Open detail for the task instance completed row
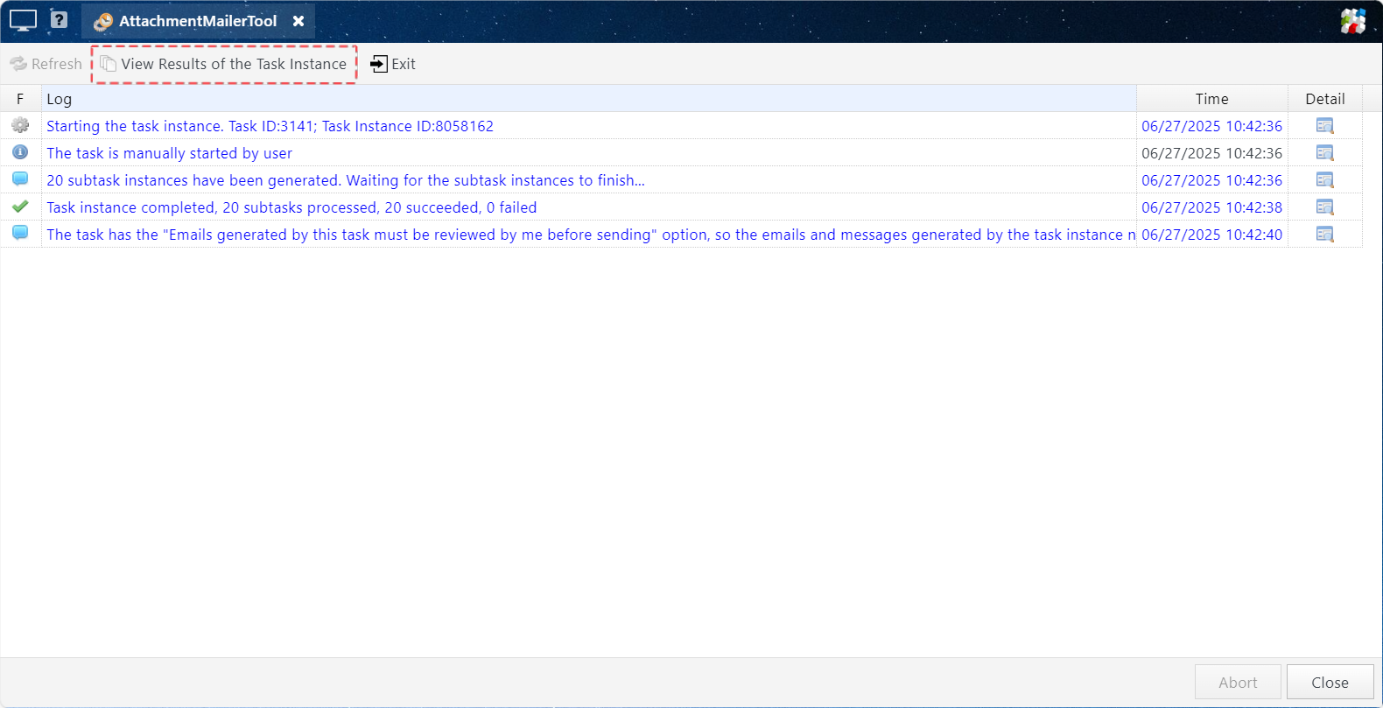Screen dimensions: 1383x708 (x=1325, y=207)
